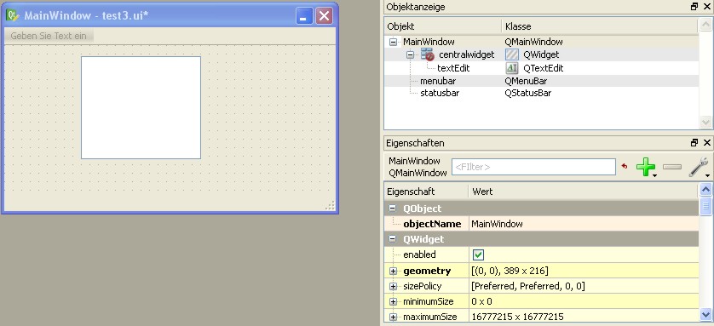Click the QStatusBar class cell

tap(527, 93)
